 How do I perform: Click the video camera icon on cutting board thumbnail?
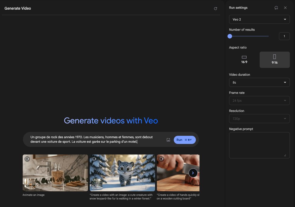(x=161, y=159)
